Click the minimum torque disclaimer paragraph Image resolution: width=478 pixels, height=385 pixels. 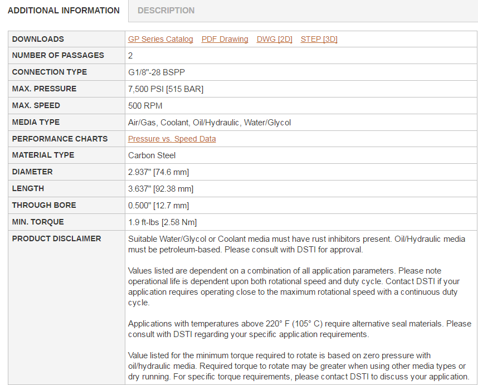coord(299,366)
